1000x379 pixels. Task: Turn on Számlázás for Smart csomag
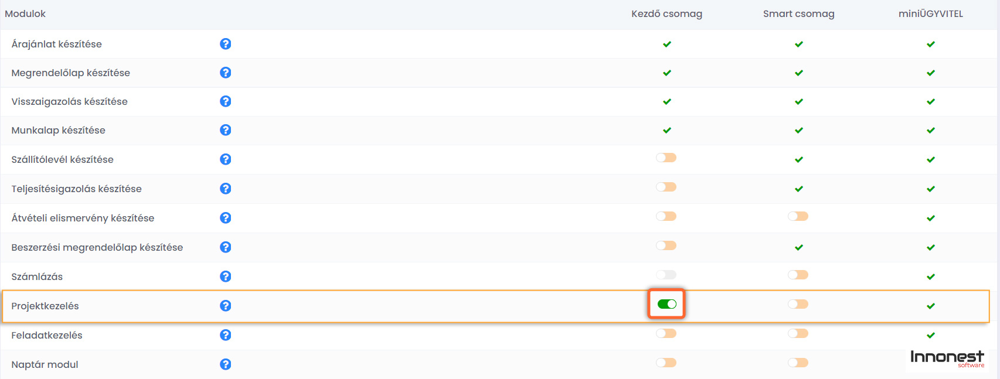[798, 275]
